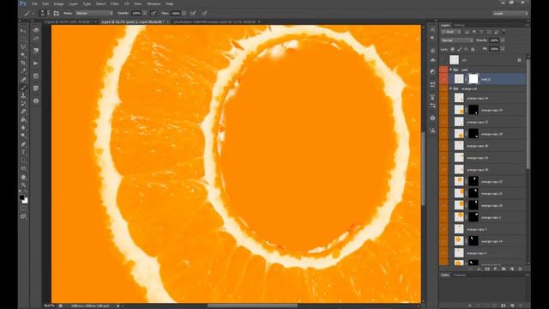Open the layer blend mode dropdown
The image size is (549, 309).
coord(457,40)
